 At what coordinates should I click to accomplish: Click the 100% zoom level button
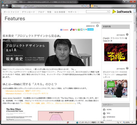pos(126,123)
